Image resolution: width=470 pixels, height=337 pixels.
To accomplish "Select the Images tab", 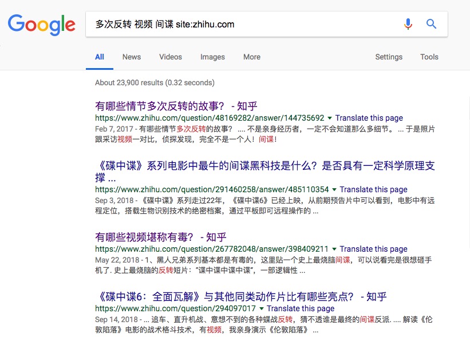I will (x=212, y=57).
